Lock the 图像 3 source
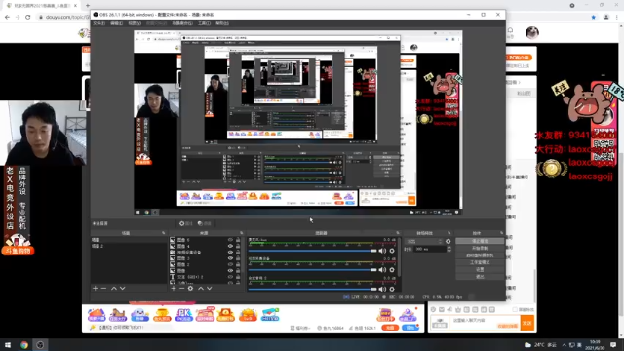 238,258
